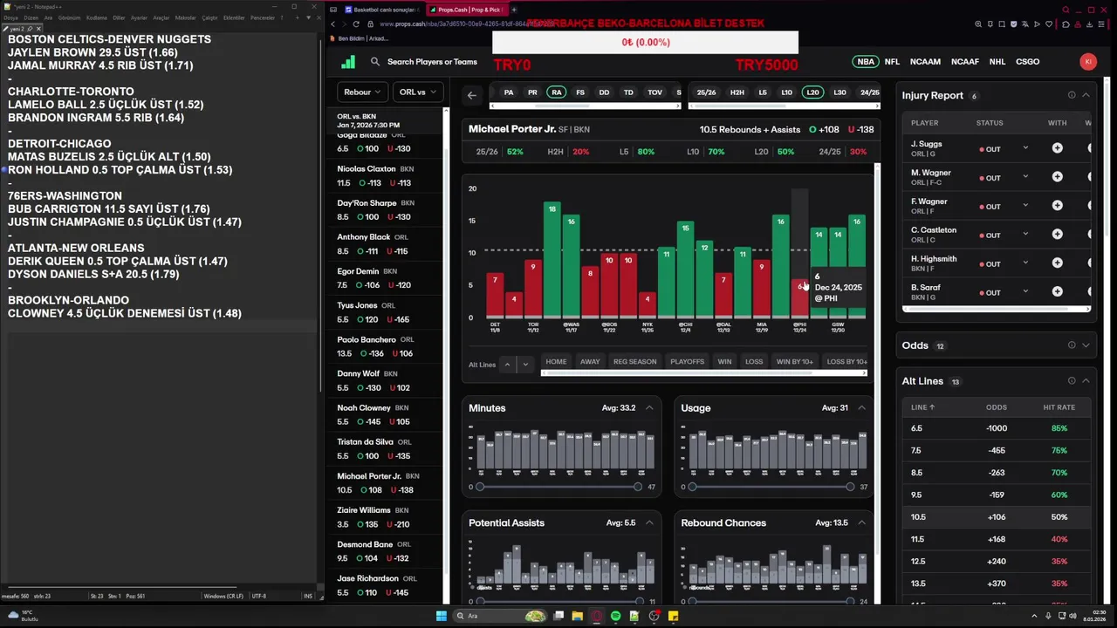
Task: Switch to the NFL league tab
Action: pyautogui.click(x=892, y=62)
